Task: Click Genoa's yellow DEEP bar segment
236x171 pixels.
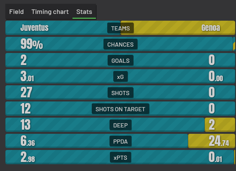Action: pos(220,125)
